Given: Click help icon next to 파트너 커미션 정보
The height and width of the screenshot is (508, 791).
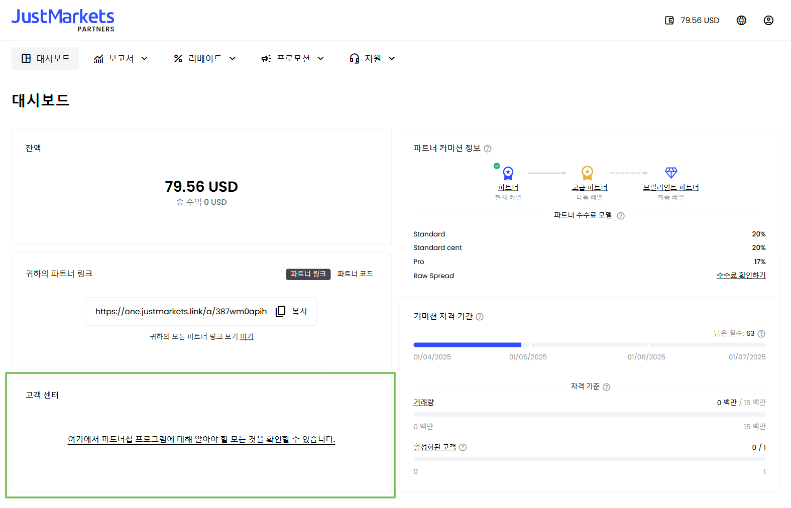Looking at the screenshot, I should coord(488,149).
